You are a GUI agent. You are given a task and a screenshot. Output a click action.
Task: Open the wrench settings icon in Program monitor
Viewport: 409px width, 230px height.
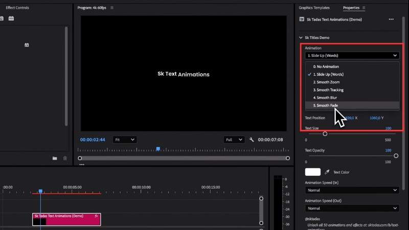(x=252, y=140)
